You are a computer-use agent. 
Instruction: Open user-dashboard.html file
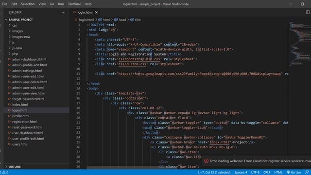point(28,133)
